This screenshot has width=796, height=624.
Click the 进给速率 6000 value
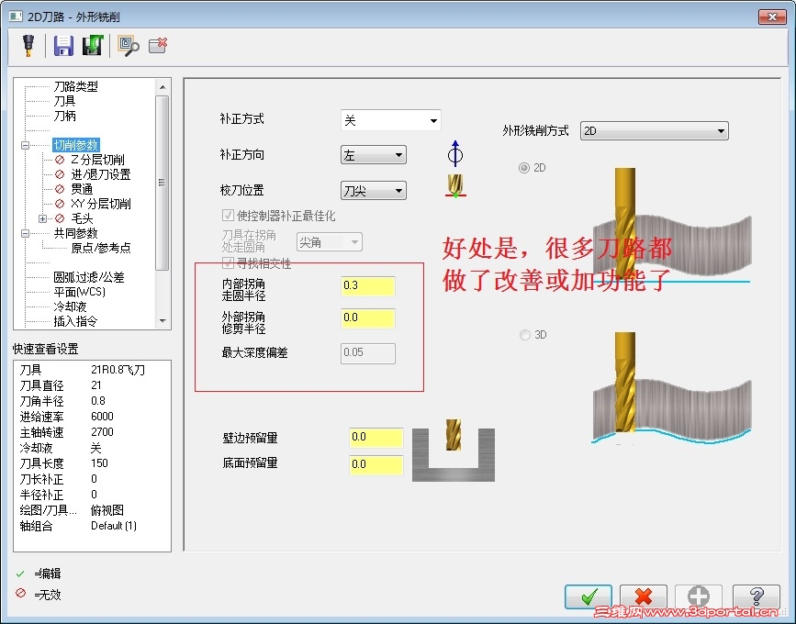coord(102,417)
